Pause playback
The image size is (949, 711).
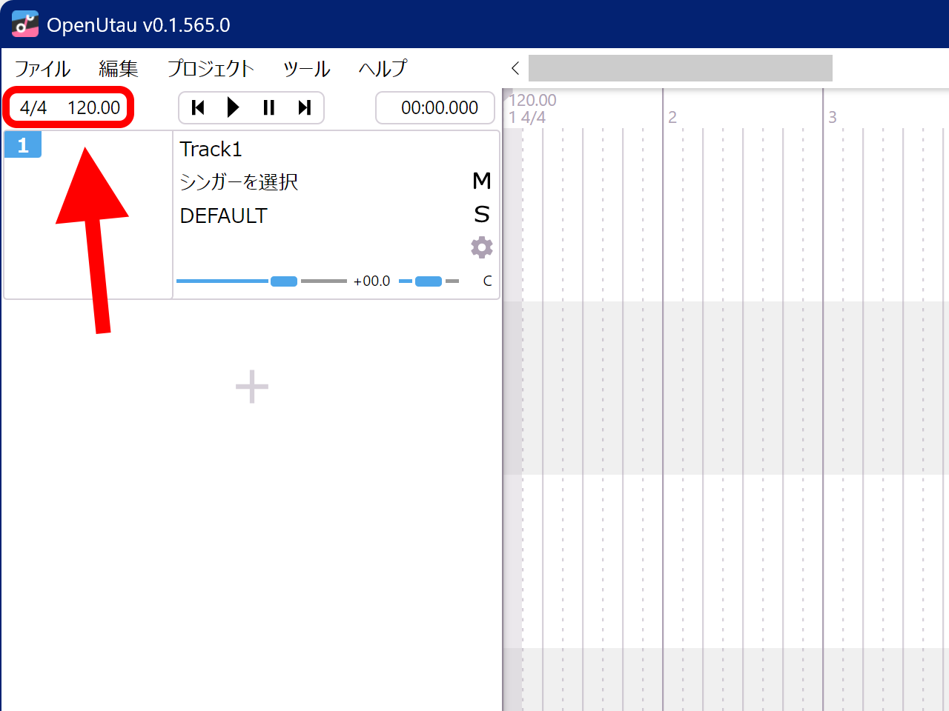point(268,108)
